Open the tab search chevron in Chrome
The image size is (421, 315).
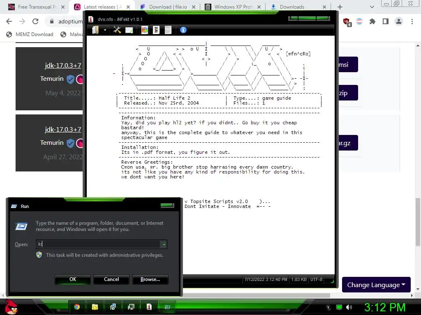pyautogui.click(x=372, y=7)
